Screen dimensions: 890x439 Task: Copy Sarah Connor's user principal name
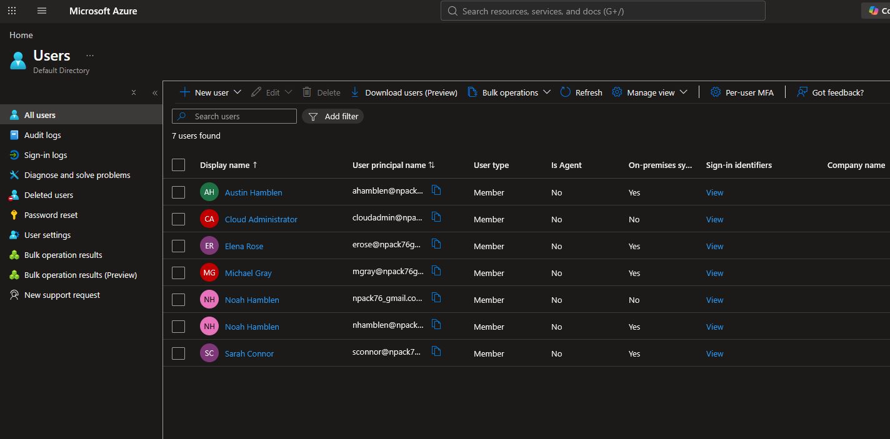coord(436,352)
